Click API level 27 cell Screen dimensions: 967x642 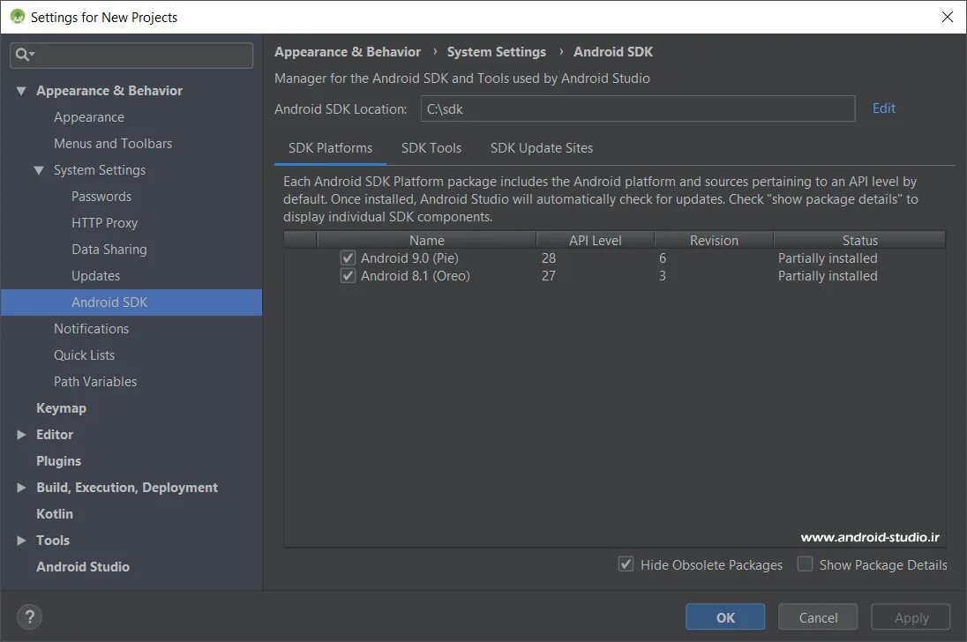pos(548,275)
